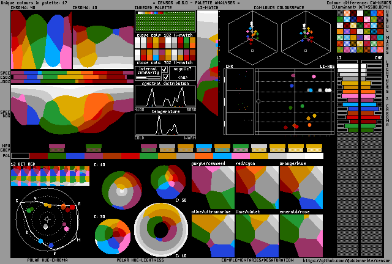
Task: Pick the dark green PAL swatch
Action: 57,156
